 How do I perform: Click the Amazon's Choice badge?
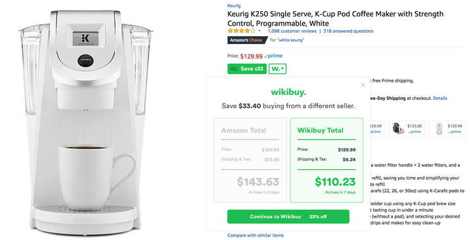coord(247,40)
